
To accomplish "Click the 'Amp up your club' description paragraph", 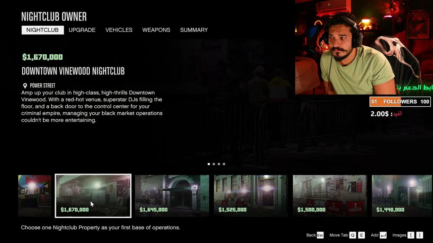I will coord(92,106).
